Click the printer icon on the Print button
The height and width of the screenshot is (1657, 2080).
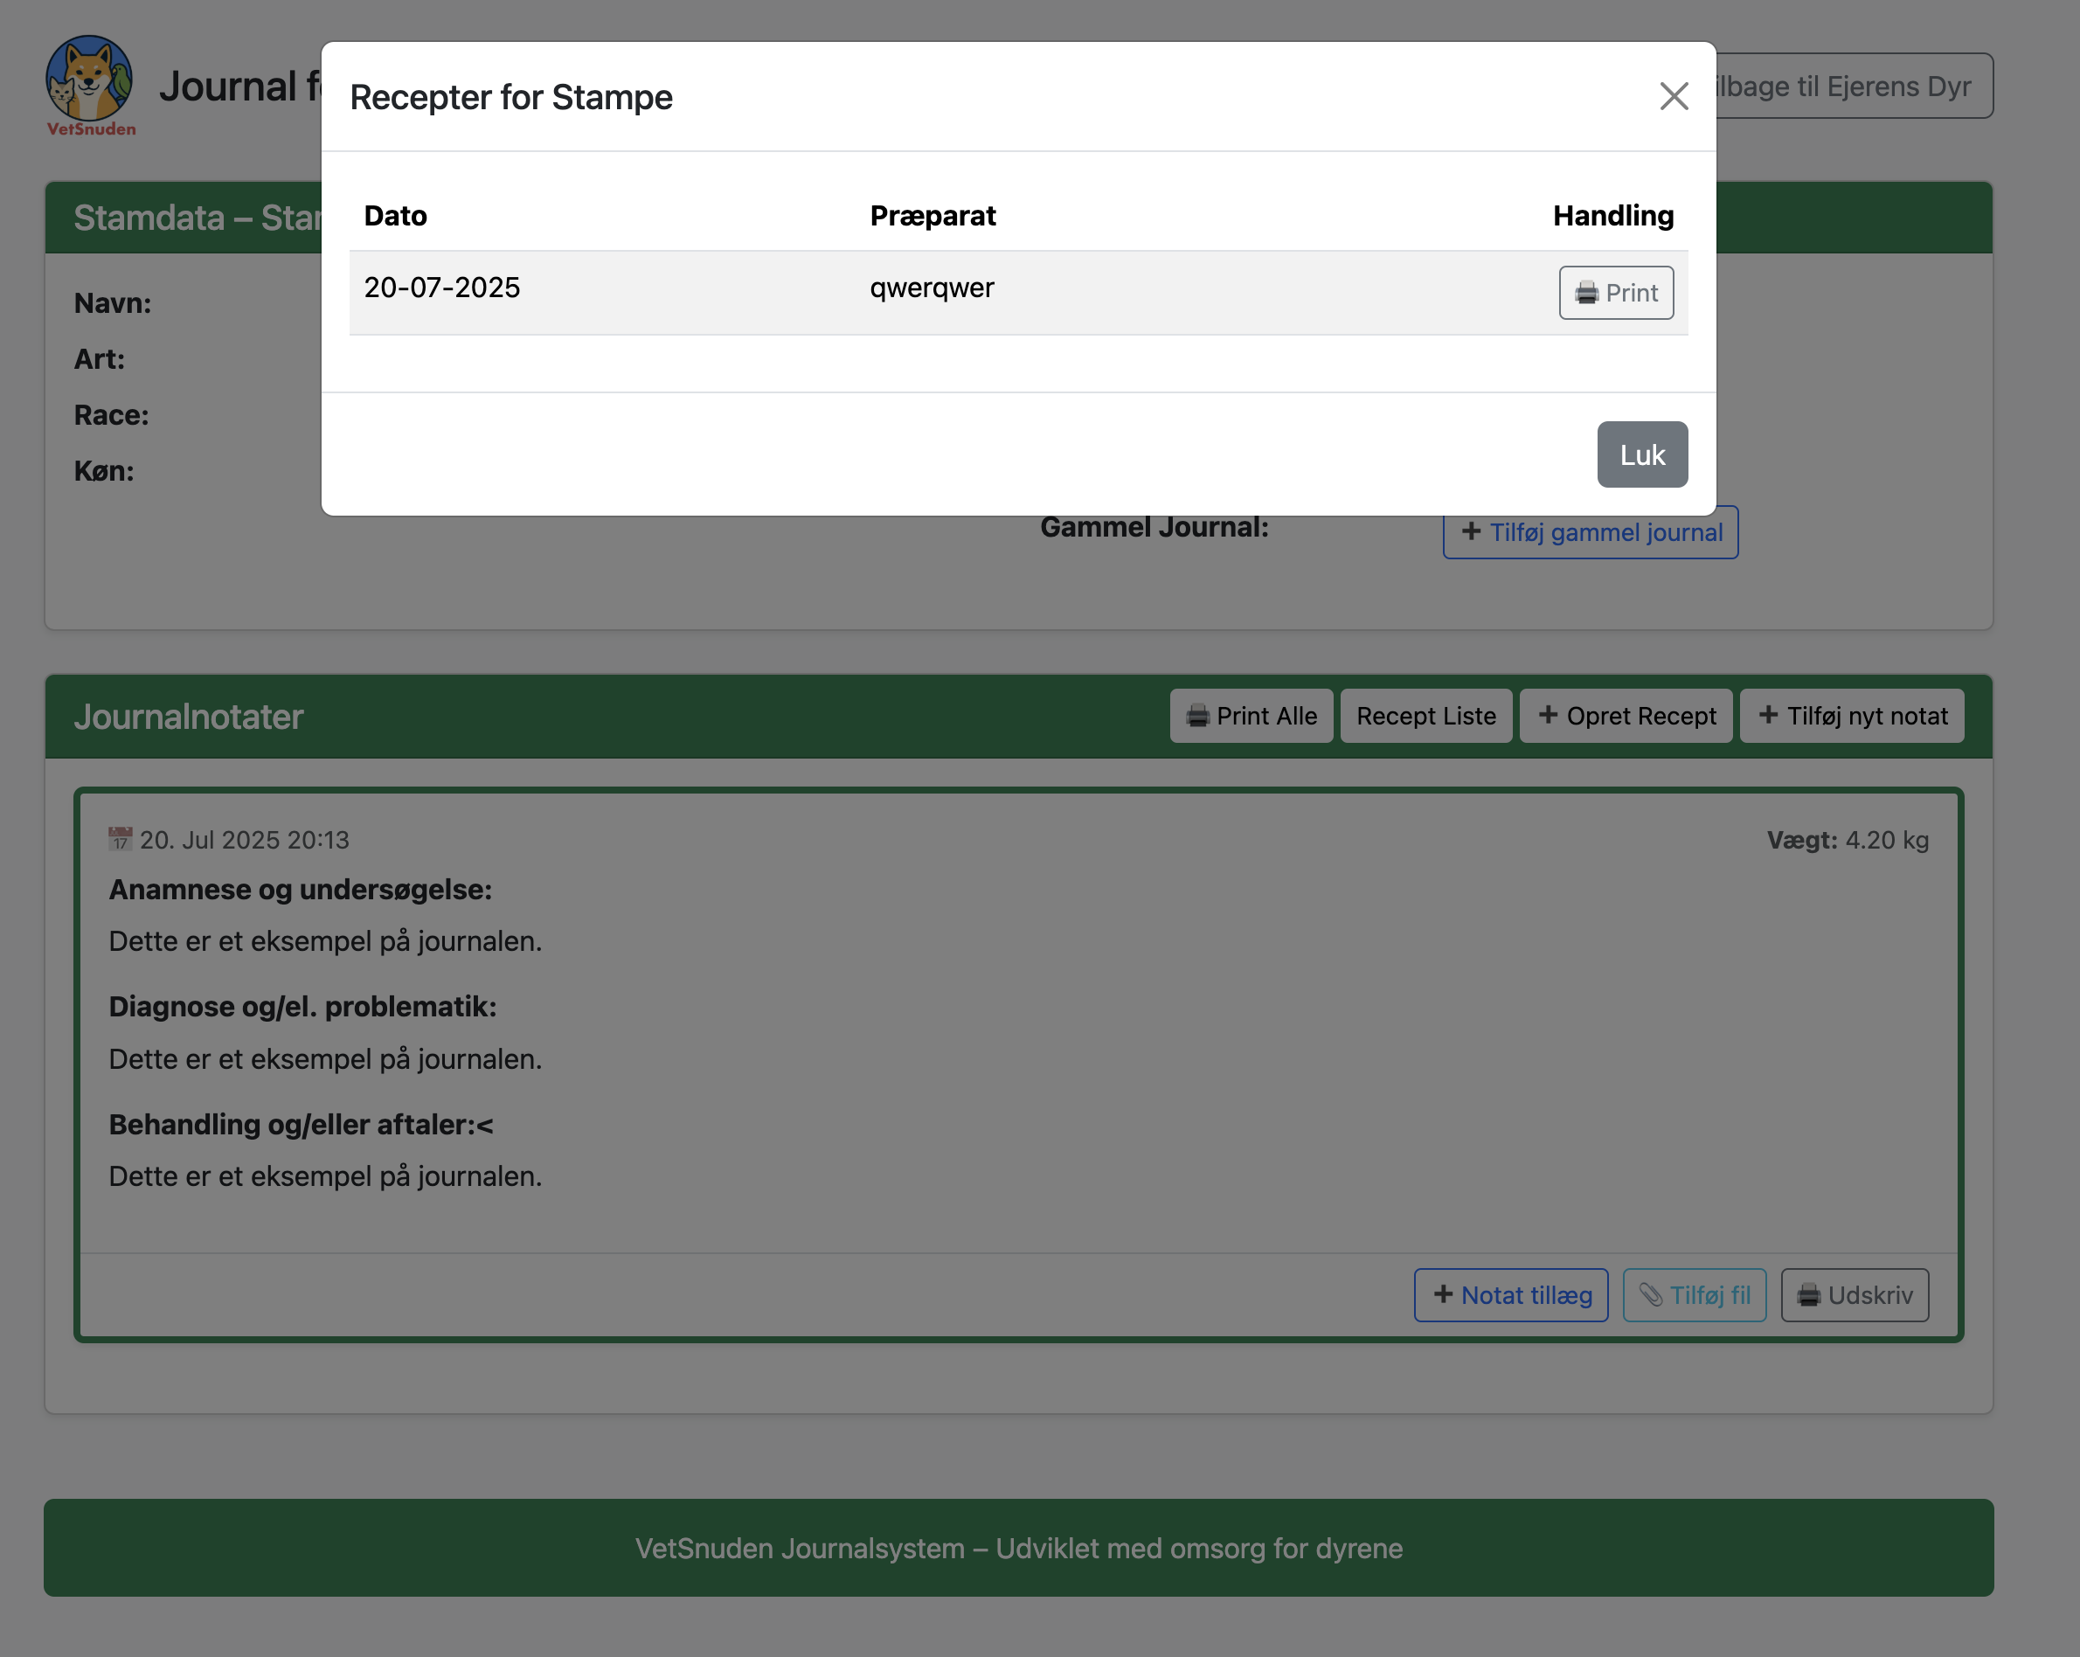coord(1585,292)
